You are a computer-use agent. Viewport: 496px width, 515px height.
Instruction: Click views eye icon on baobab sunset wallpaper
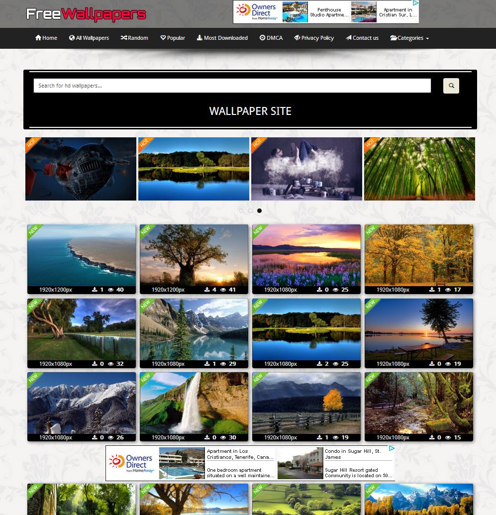[x=223, y=290]
